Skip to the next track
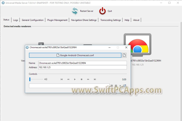This screenshot has height=121, width=182. pyautogui.click(x=95, y=79)
